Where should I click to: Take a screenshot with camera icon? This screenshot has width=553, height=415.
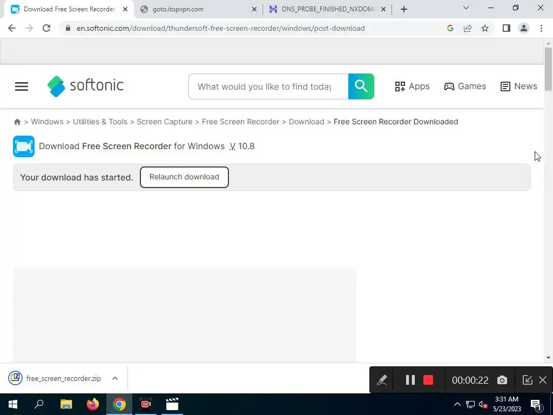tap(502, 380)
